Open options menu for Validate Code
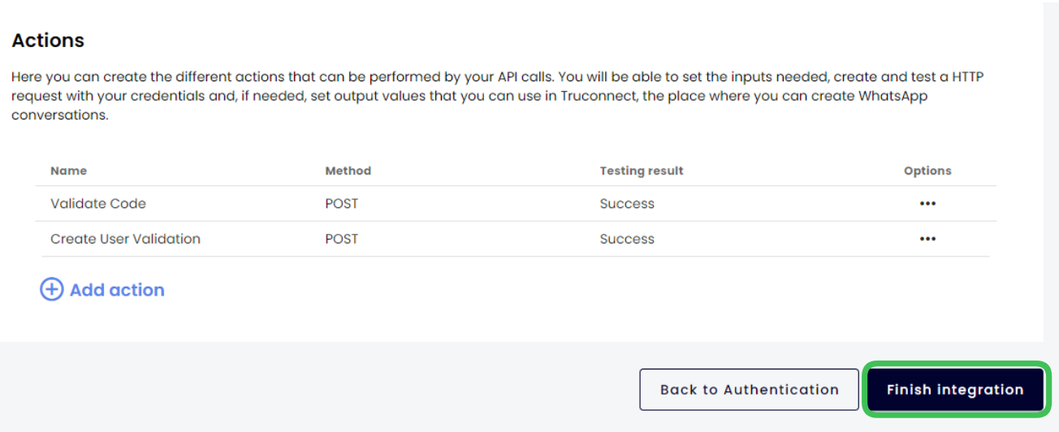 point(927,204)
